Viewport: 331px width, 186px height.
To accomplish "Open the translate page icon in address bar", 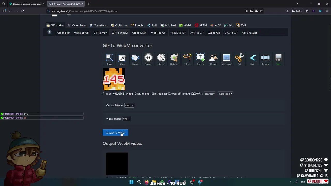I will click(256, 11).
